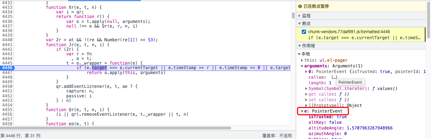Click line number 4450 in the gutter
The height and width of the screenshot is (139, 431).
click(x=7, y=86)
